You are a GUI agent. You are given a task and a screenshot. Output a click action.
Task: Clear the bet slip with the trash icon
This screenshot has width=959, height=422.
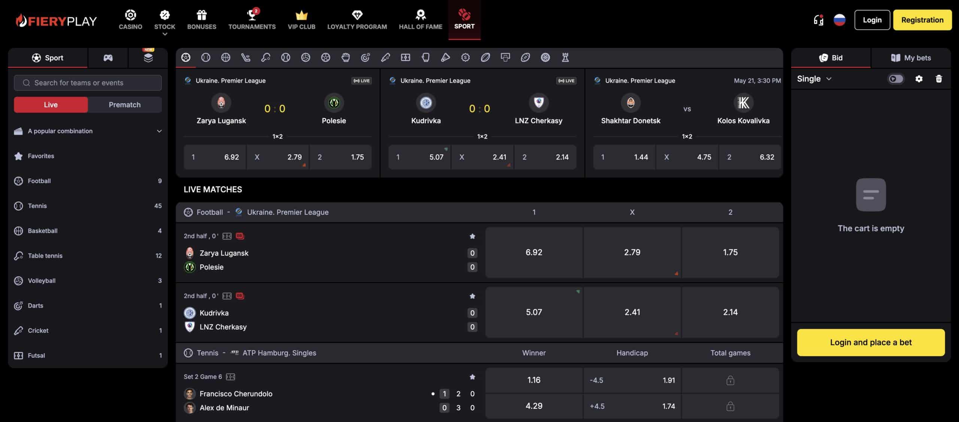point(939,79)
